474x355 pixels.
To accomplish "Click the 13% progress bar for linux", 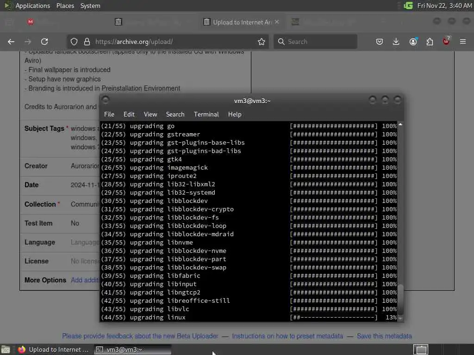I will pyautogui.click(x=334, y=317).
